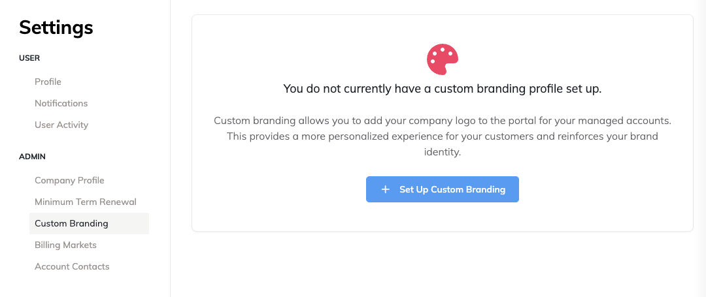Click empty sidebar space below Account Contacts

(85, 286)
